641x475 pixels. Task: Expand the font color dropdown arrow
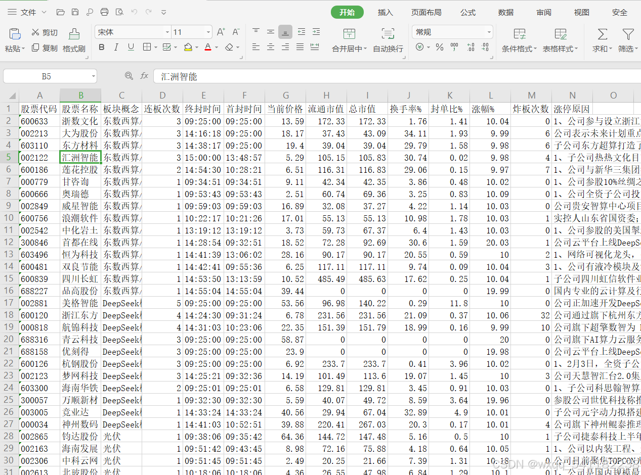point(216,47)
